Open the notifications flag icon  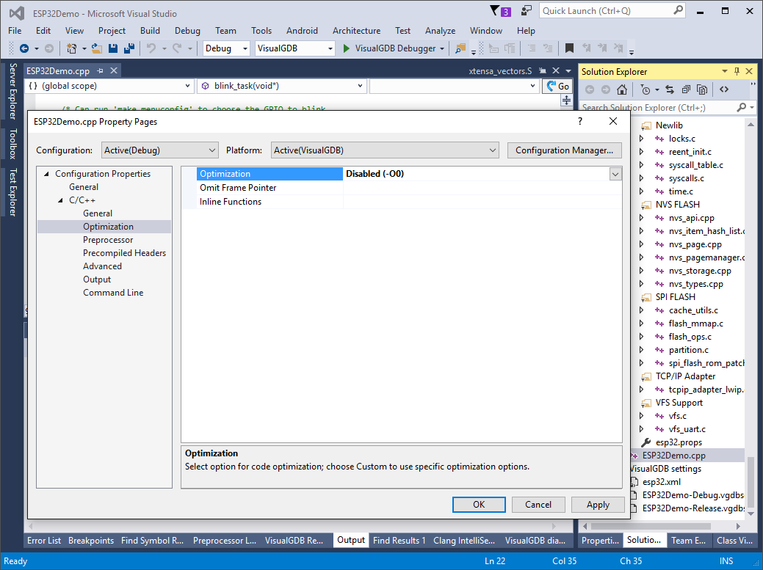pyautogui.click(x=494, y=10)
